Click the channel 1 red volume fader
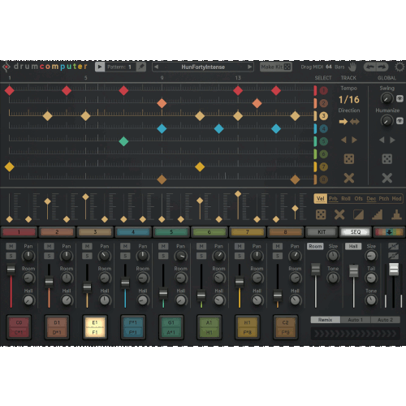The image size is (406, 406). tap(11, 269)
